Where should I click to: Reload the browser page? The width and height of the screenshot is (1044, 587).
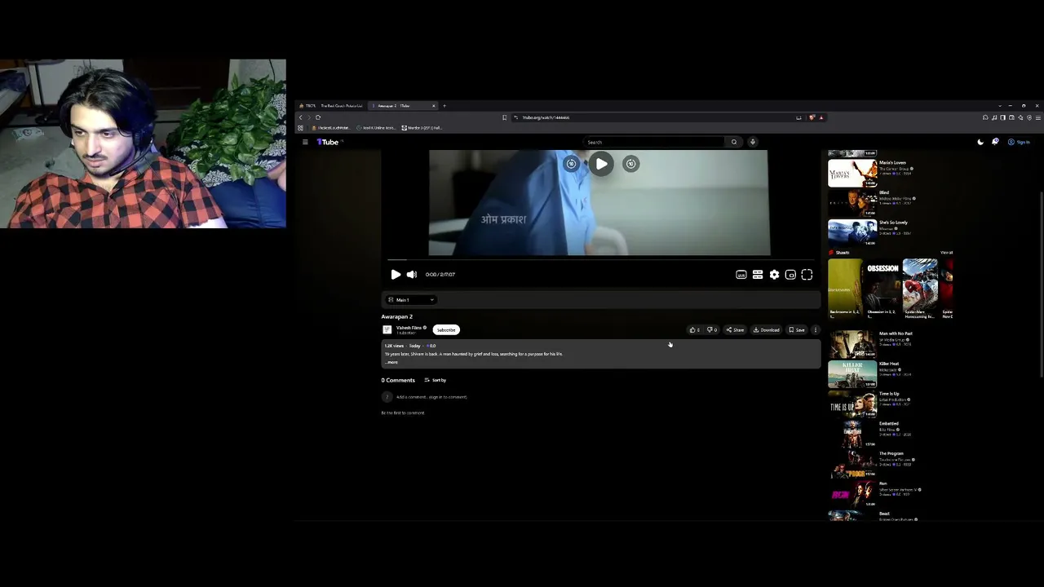coord(318,117)
